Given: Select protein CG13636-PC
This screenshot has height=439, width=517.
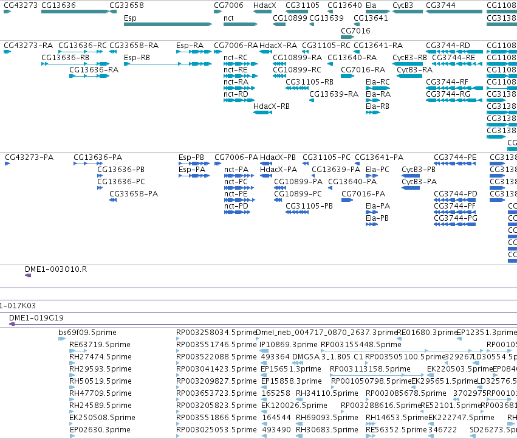Looking at the screenshot, I should 100,188.
